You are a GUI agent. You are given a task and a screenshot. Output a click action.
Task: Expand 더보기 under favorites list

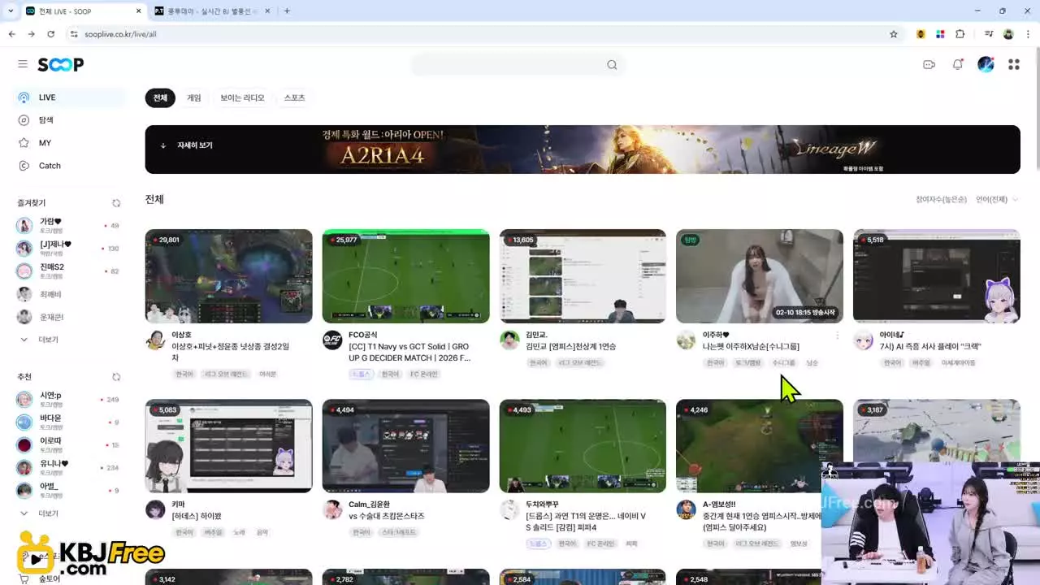click(x=40, y=340)
